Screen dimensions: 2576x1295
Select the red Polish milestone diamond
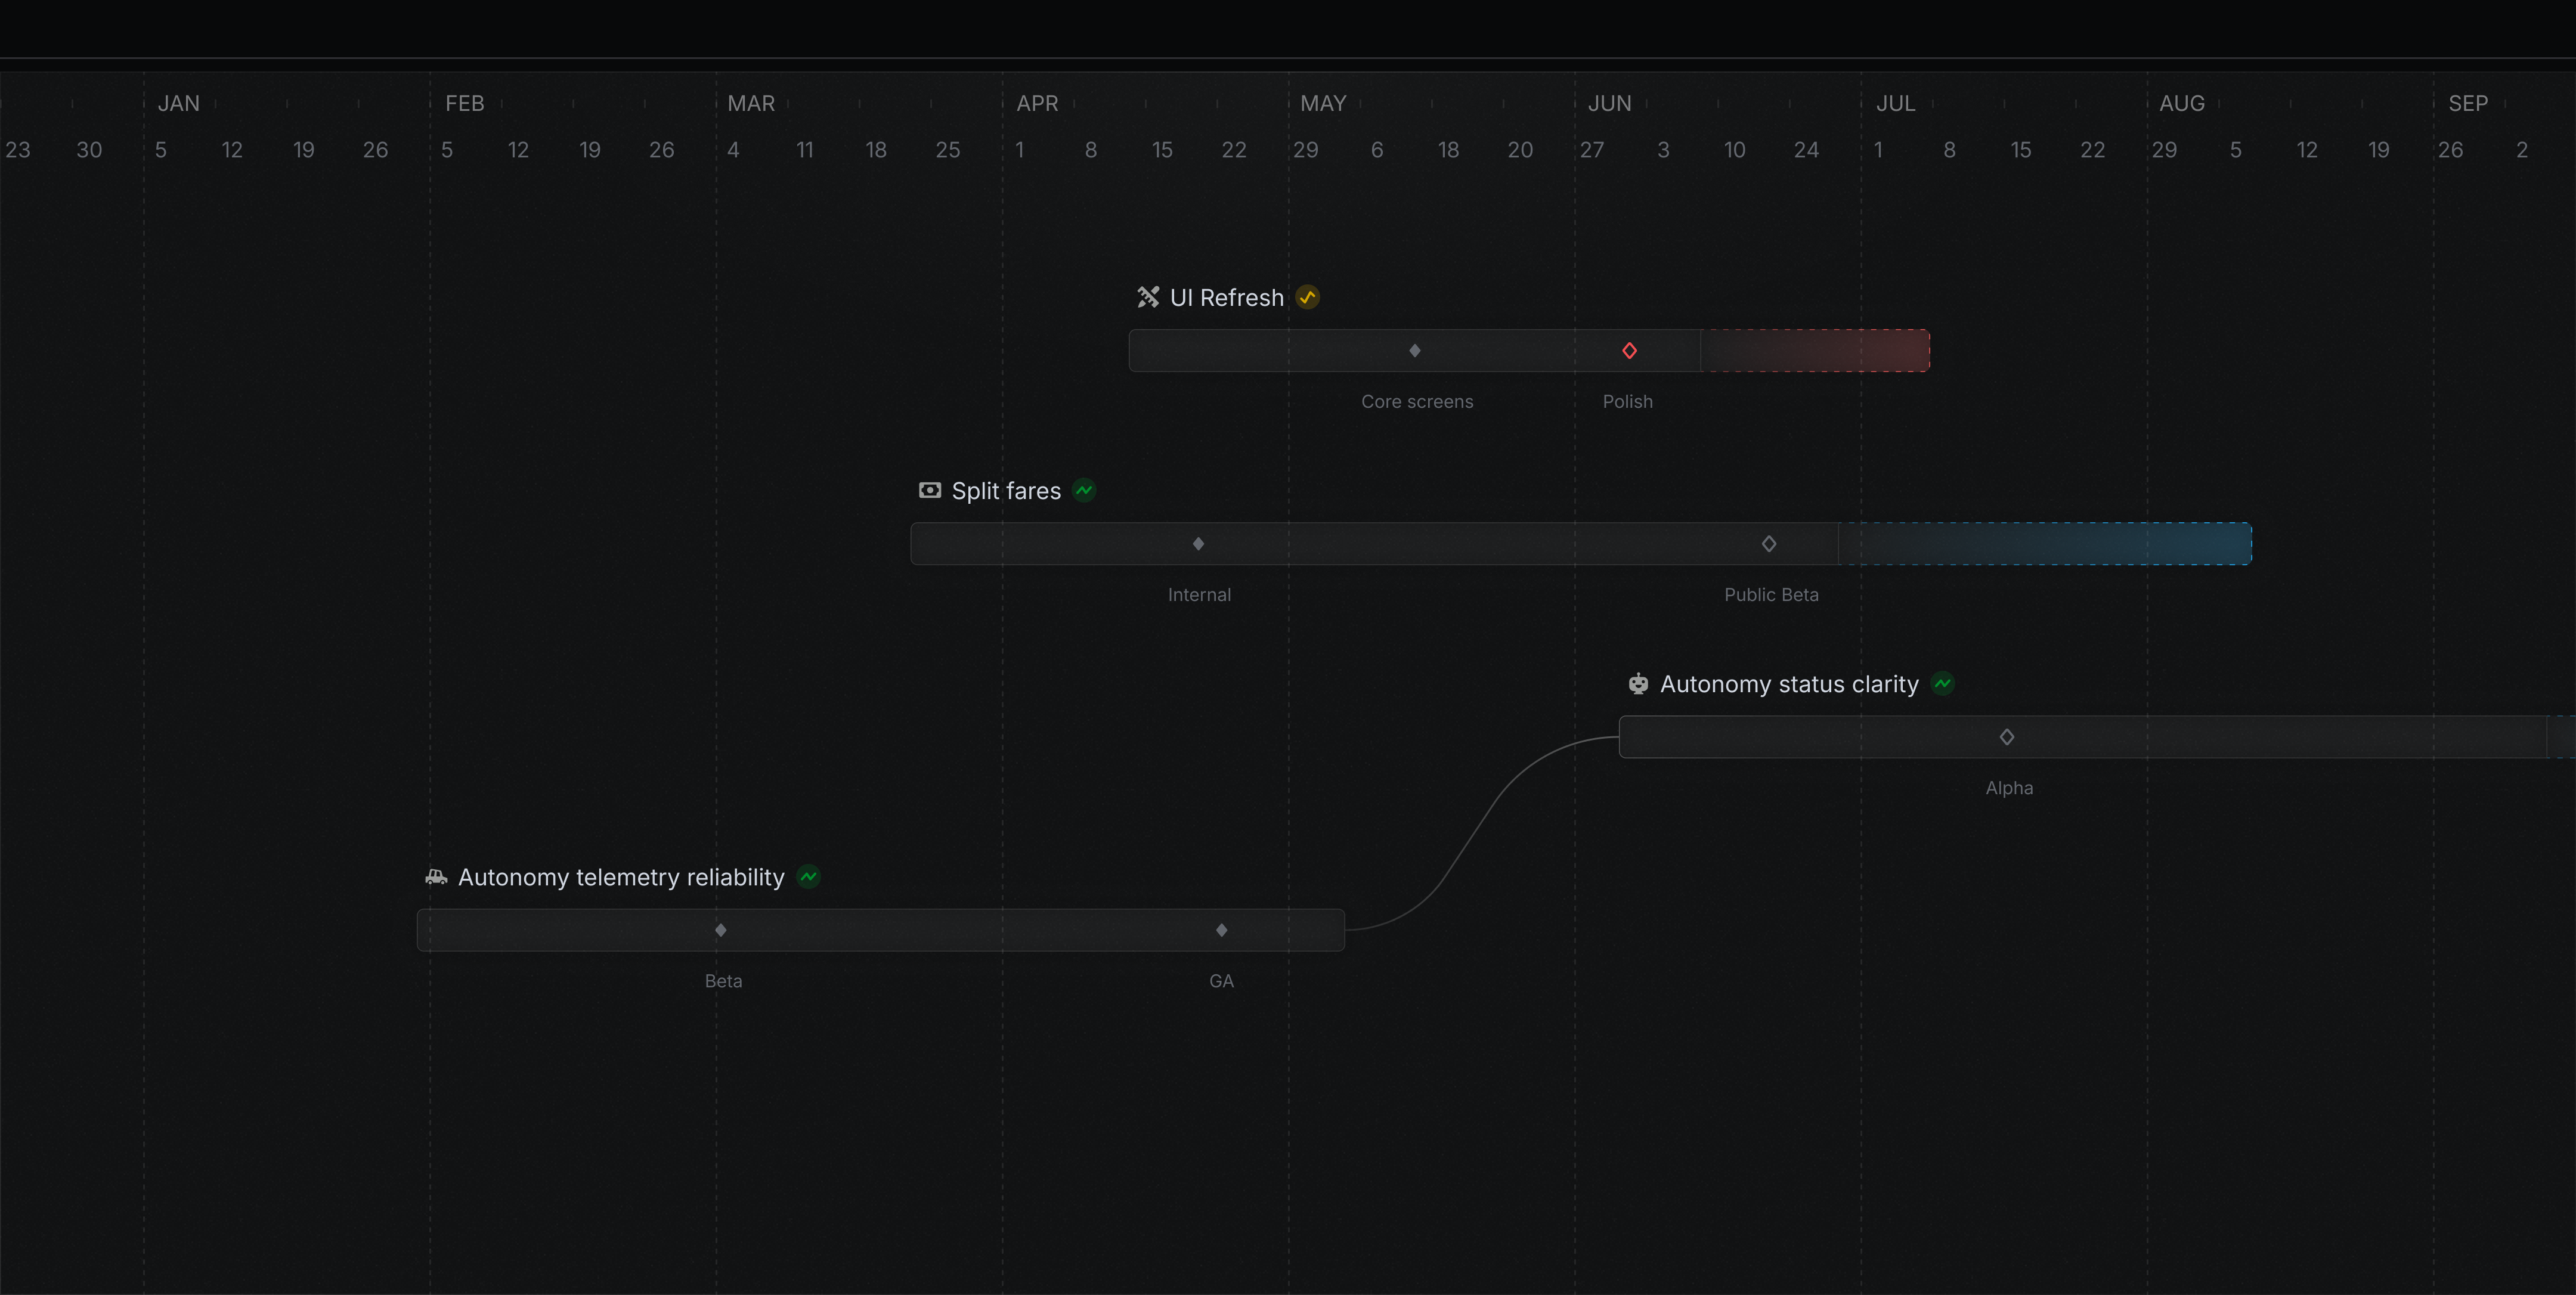coord(1629,351)
